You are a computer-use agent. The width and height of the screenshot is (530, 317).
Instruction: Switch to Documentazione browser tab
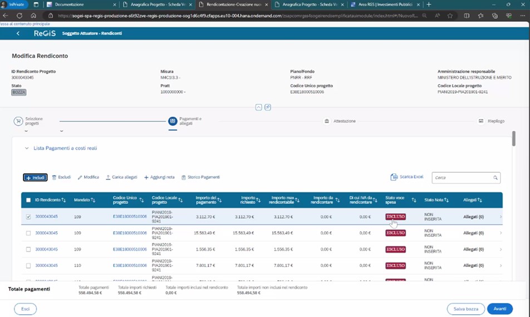(x=78, y=4)
